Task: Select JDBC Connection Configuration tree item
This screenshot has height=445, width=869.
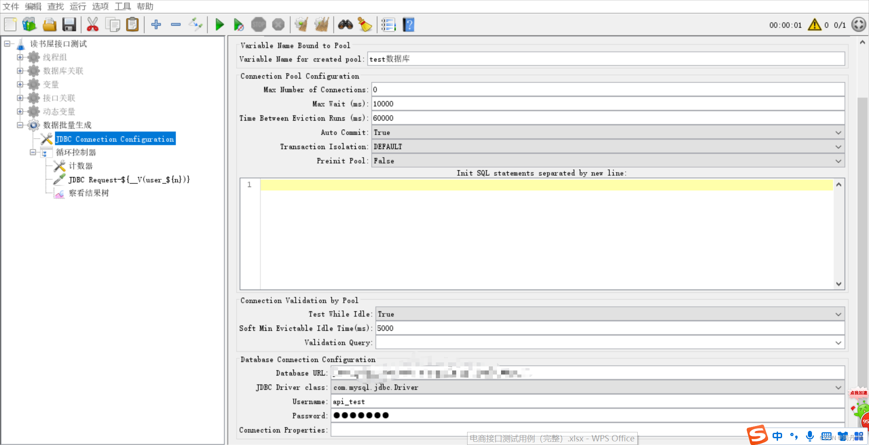Action: click(x=115, y=139)
